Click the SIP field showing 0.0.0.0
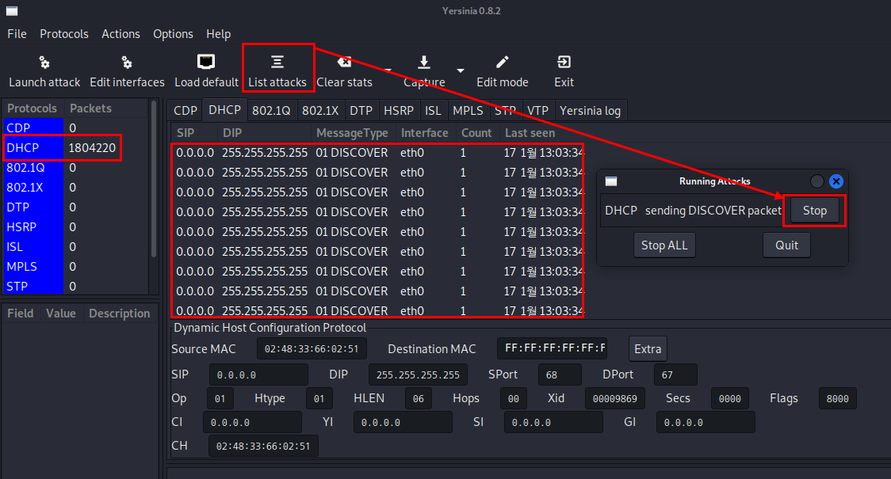The image size is (891, 479). [258, 374]
